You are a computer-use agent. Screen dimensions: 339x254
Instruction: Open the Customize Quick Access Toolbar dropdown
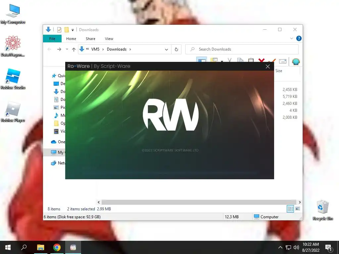pos(73,30)
